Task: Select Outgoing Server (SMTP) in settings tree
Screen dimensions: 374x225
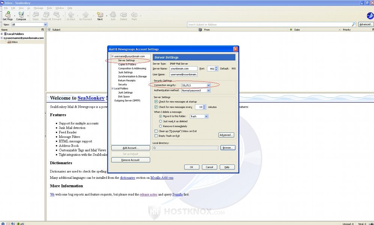Action: pyautogui.click(x=127, y=101)
